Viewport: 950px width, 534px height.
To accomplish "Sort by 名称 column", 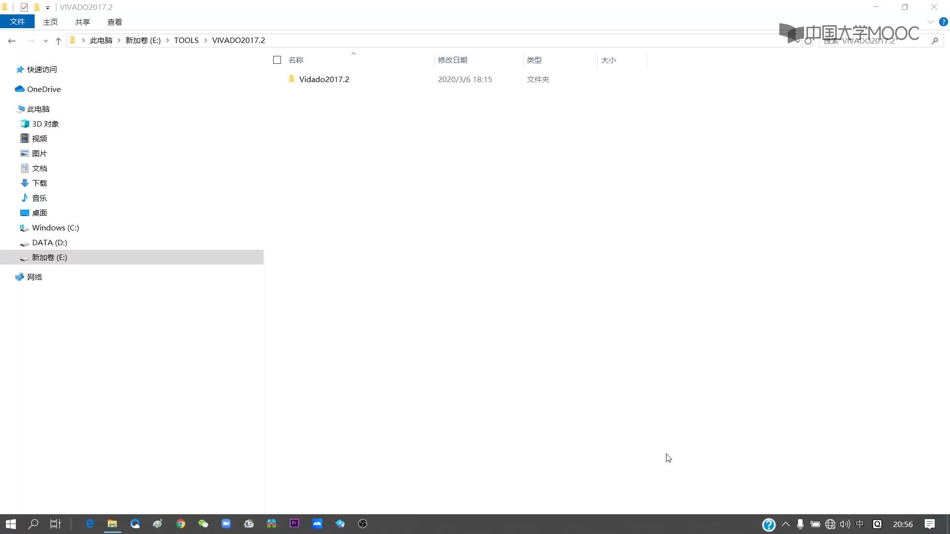I will coord(296,60).
